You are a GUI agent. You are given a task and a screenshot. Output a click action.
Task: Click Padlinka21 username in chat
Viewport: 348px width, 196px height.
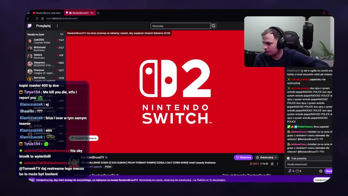293,71
